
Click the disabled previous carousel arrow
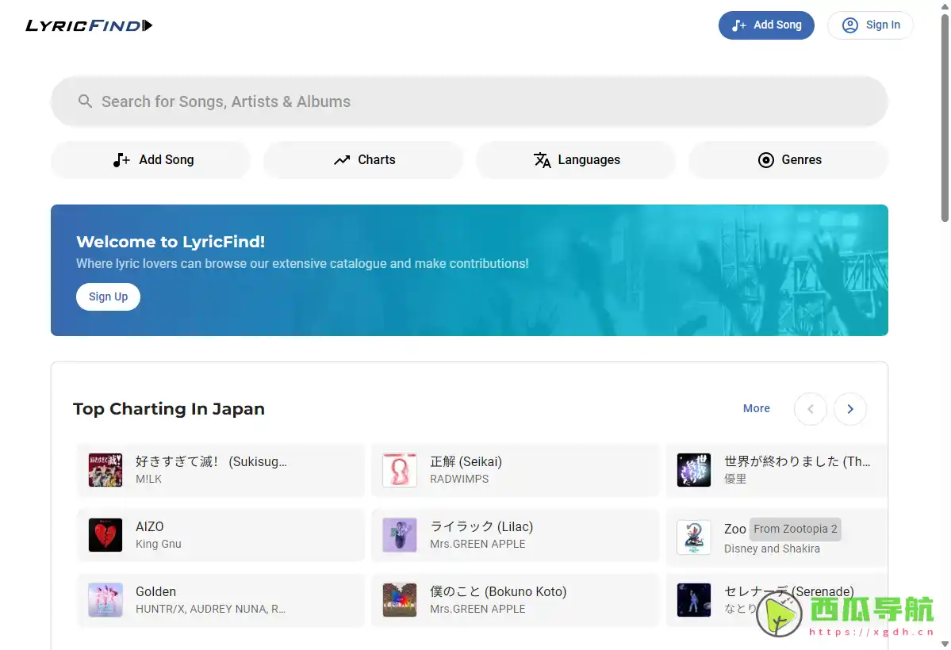point(810,409)
